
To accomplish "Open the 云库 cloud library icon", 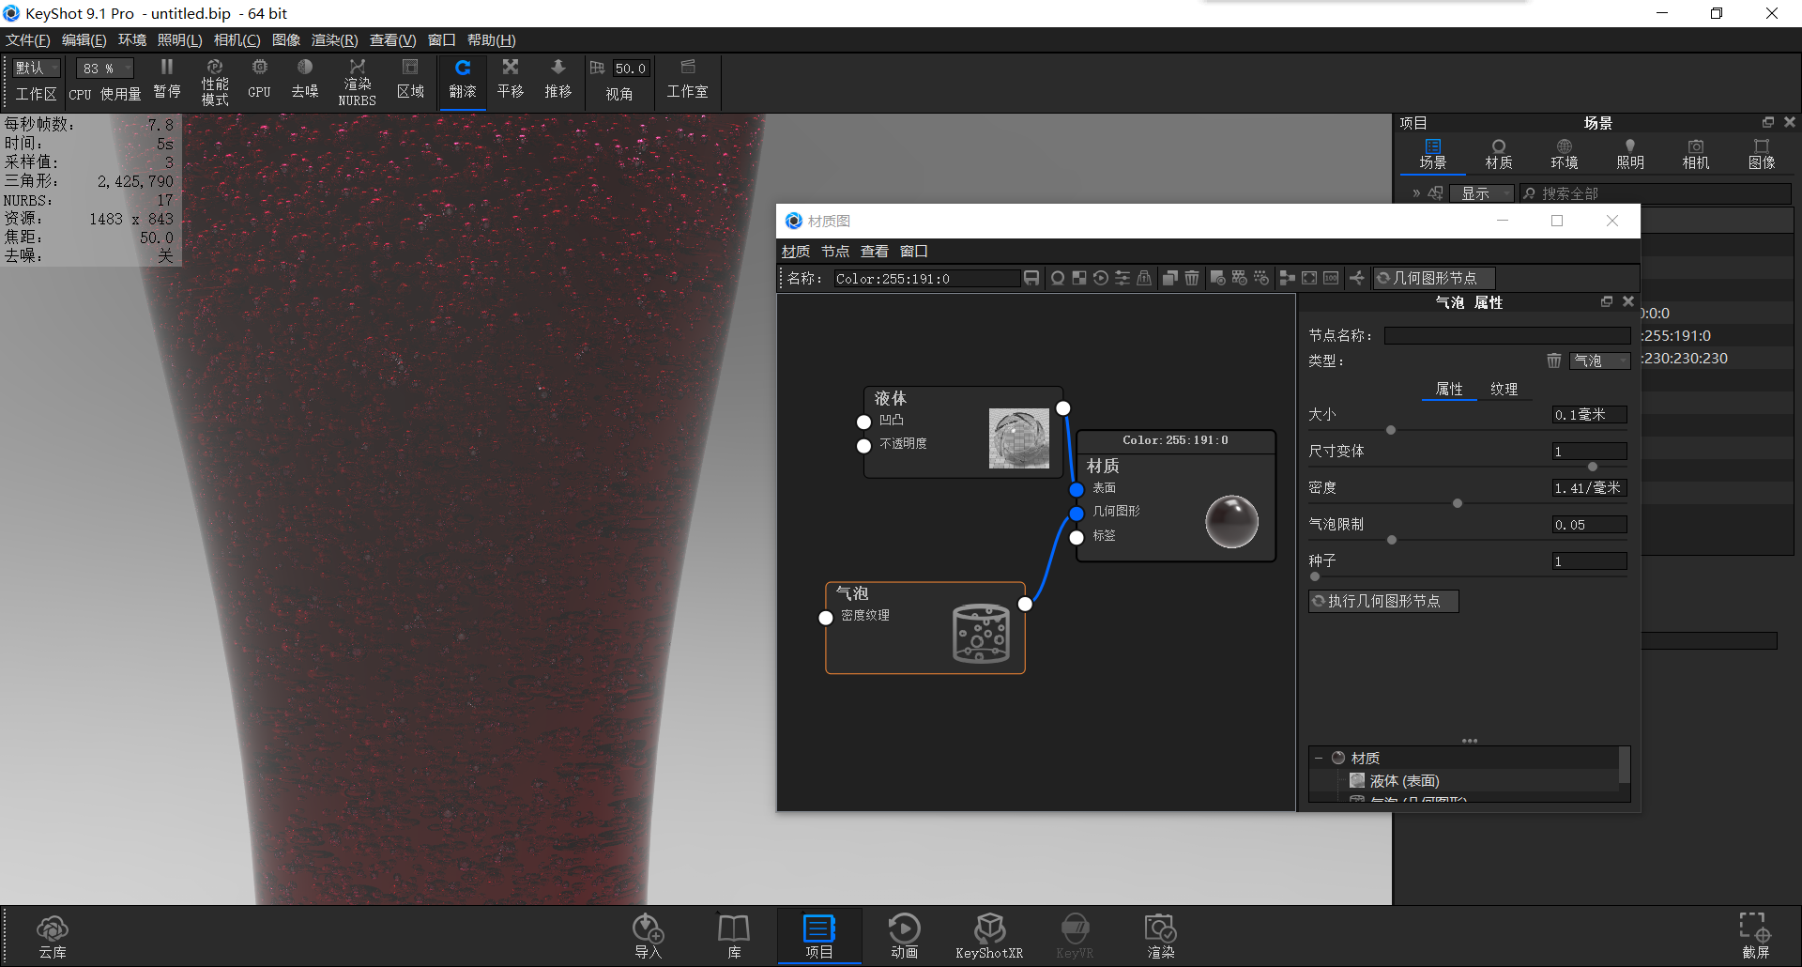I will [53, 934].
